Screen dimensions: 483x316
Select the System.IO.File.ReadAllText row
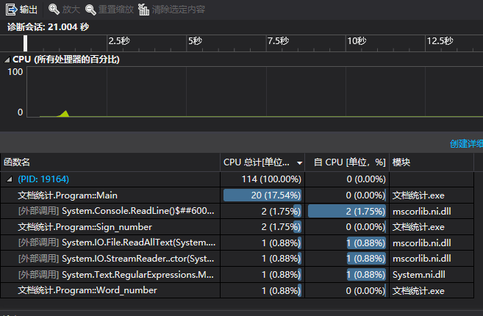[x=116, y=243]
